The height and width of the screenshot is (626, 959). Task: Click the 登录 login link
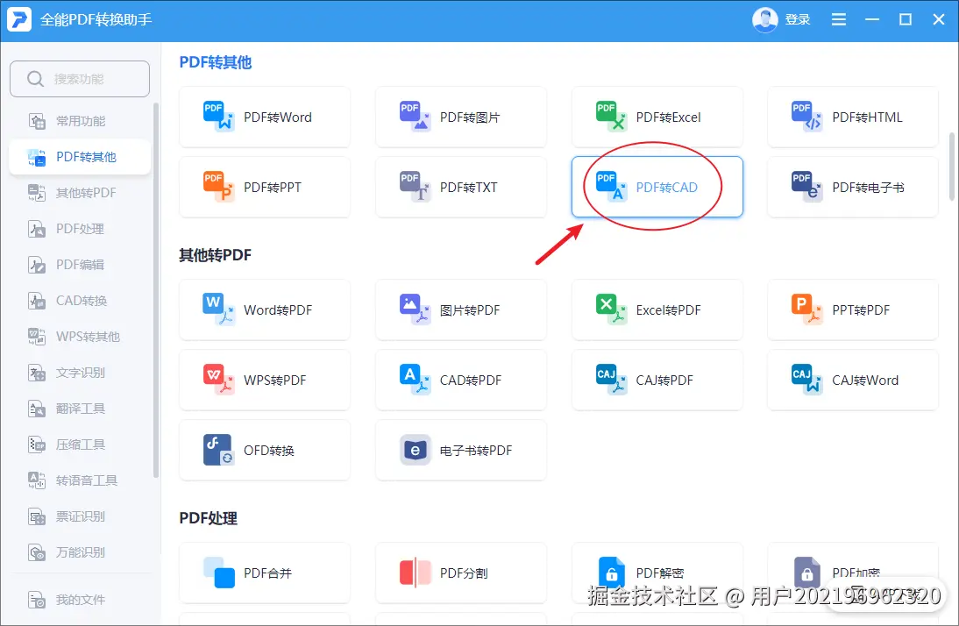(x=798, y=19)
